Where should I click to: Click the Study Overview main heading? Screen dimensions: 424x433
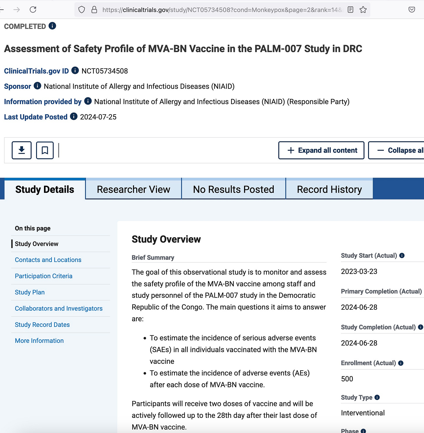click(166, 239)
